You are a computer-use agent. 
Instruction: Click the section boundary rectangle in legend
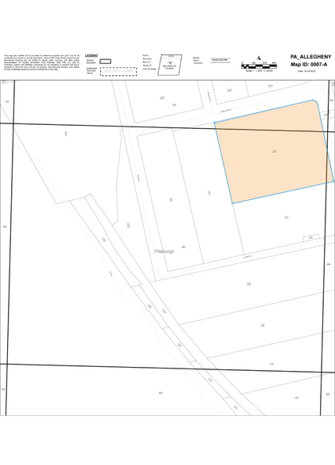coord(105,62)
